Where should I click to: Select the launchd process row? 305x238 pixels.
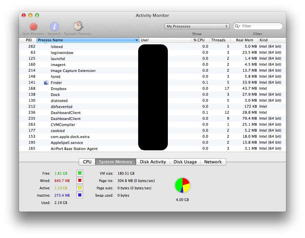(x=152, y=58)
